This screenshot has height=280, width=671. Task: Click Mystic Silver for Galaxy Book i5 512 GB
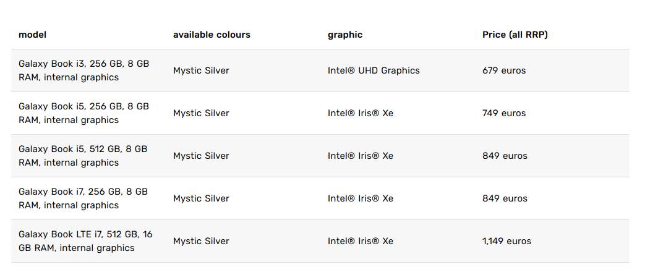coord(201,156)
